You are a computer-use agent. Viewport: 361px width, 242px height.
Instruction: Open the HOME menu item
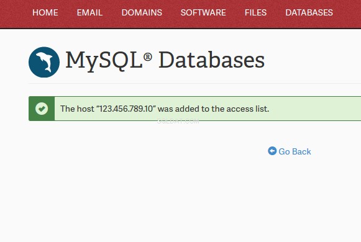(45, 12)
